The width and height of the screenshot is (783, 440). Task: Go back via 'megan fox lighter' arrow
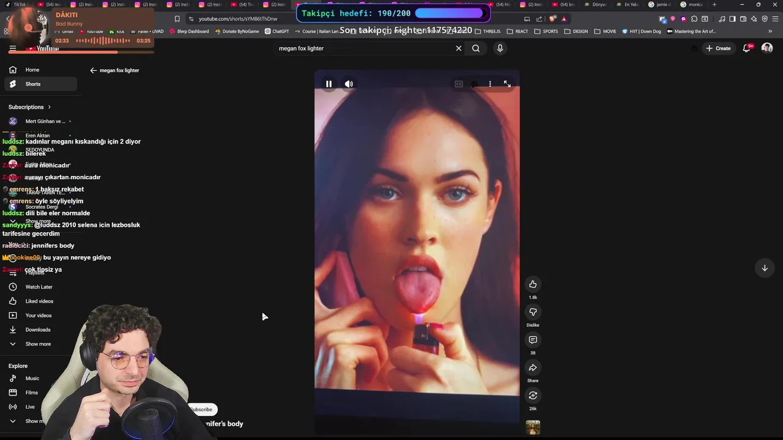point(94,70)
